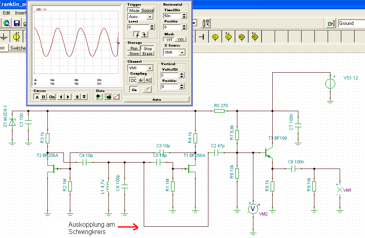This screenshot has height=238, width=365.
Task: Set trigger to falling edge
Action: tap(145, 35)
